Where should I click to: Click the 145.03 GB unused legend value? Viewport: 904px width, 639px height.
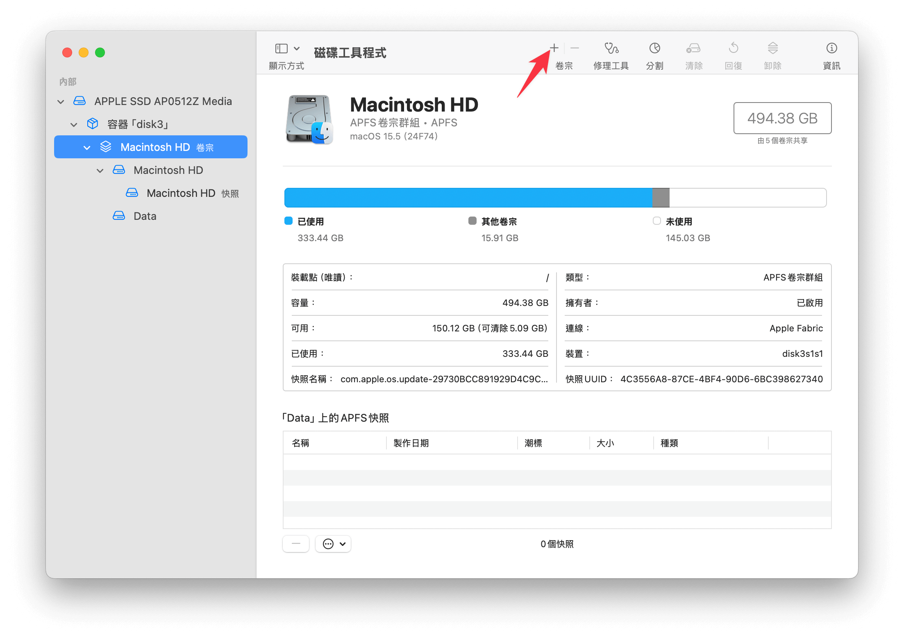pyautogui.click(x=688, y=238)
